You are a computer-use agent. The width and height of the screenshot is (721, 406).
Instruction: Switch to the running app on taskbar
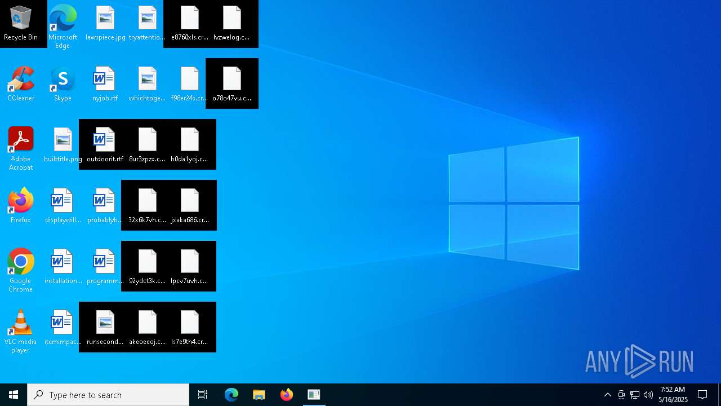pos(314,395)
